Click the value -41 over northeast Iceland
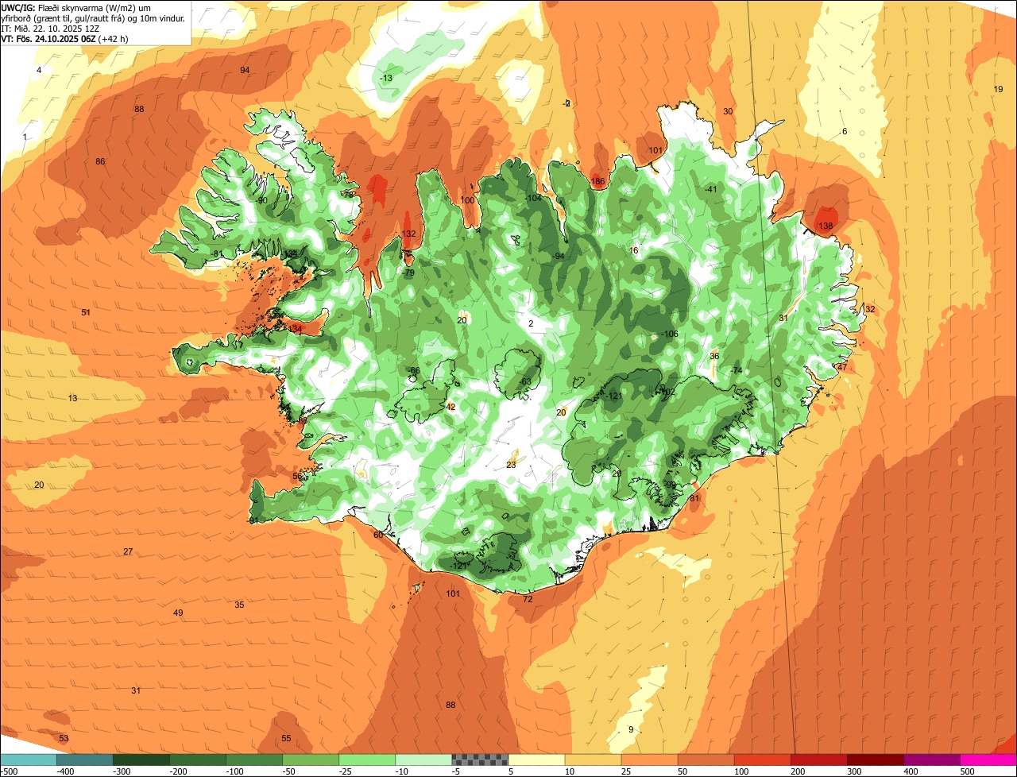Viewport: 1017px width, 777px height. pos(711,188)
